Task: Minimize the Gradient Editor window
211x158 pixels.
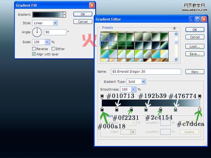Action: click(191, 19)
